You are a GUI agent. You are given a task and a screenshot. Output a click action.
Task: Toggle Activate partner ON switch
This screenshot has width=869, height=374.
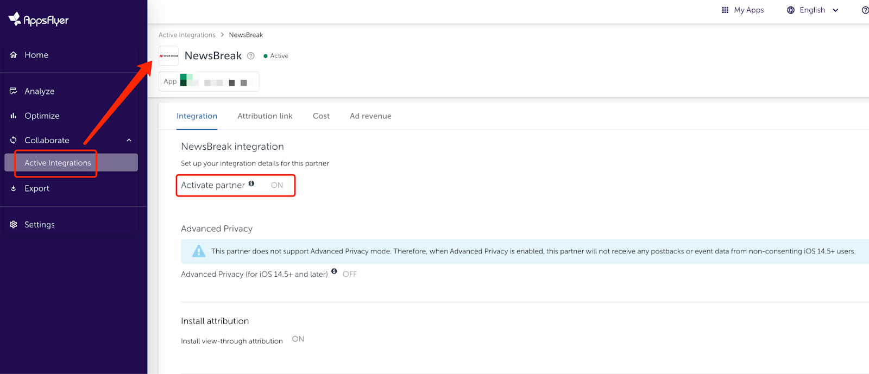277,185
